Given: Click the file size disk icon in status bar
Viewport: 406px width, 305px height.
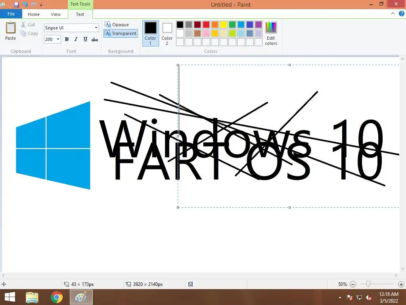Looking at the screenshot, I should [x=190, y=284].
